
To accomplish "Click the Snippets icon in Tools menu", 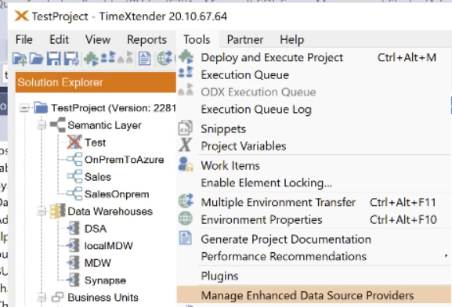I will click(186, 128).
